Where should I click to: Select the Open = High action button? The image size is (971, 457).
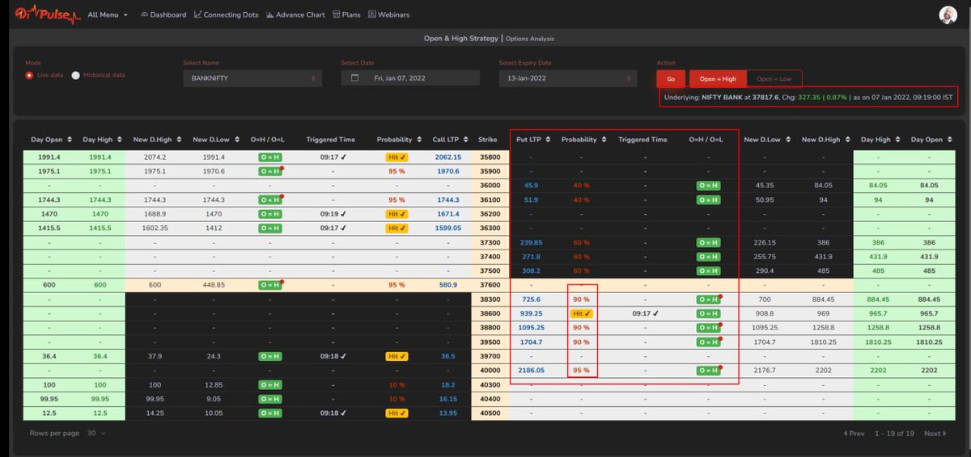tap(718, 78)
